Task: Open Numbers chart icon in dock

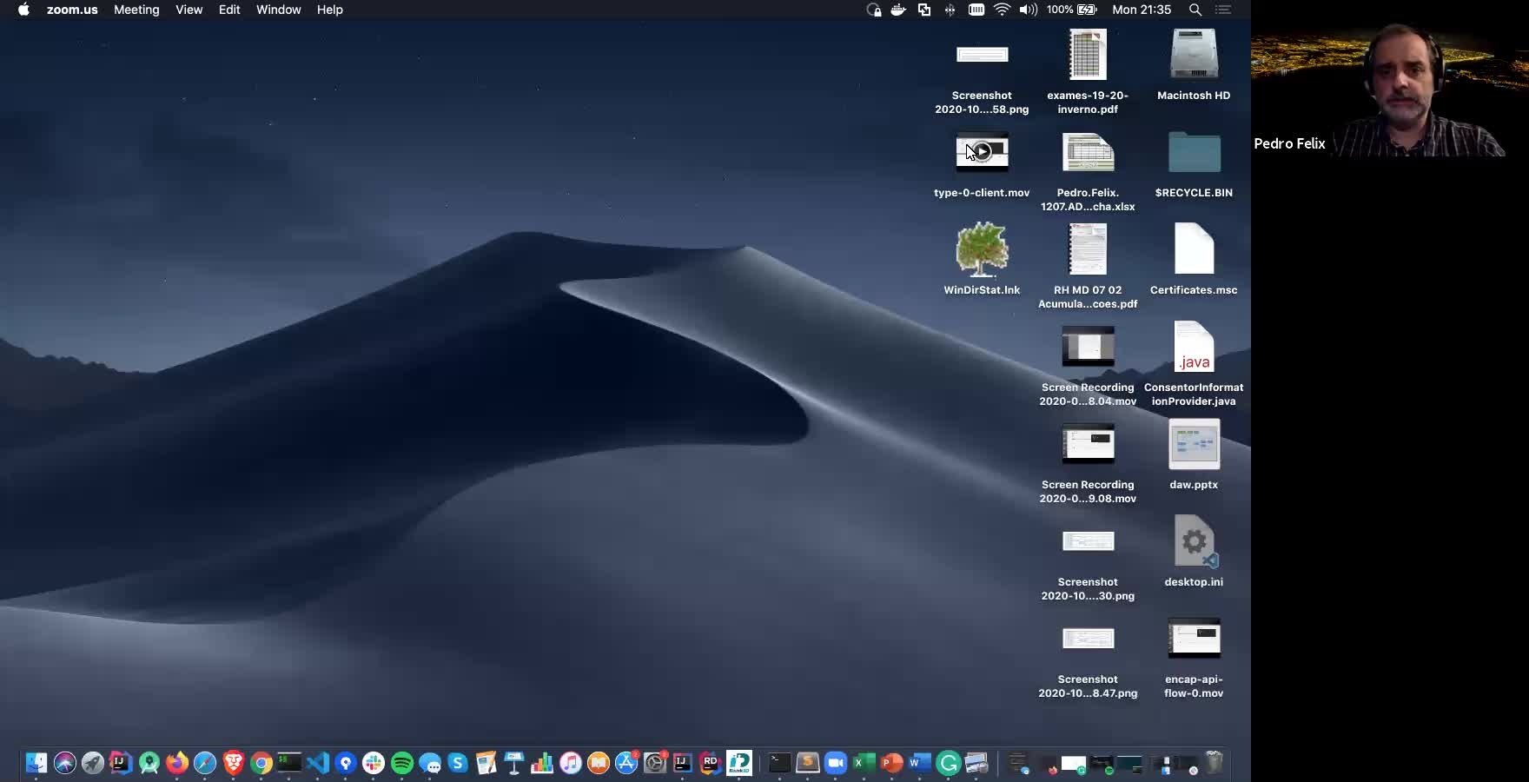Action: coord(542,763)
